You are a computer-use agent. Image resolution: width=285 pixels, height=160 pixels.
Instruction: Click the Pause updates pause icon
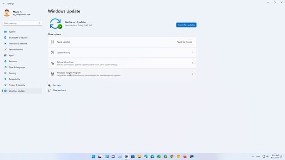(53, 42)
